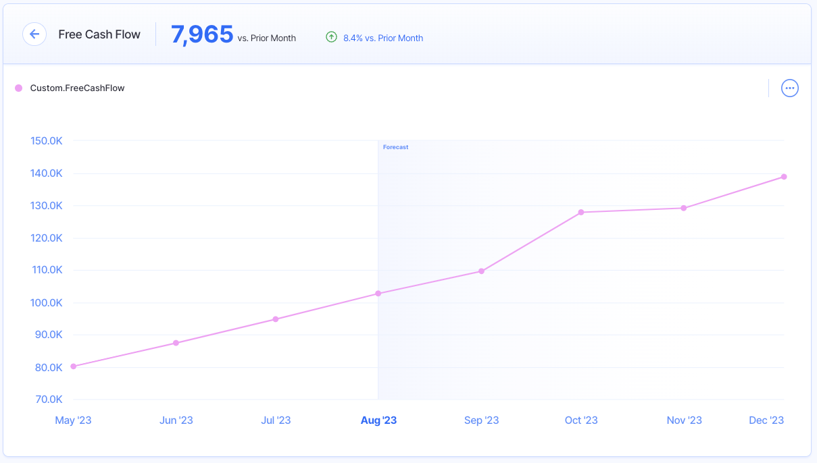Click the Forecast region label

click(x=395, y=147)
